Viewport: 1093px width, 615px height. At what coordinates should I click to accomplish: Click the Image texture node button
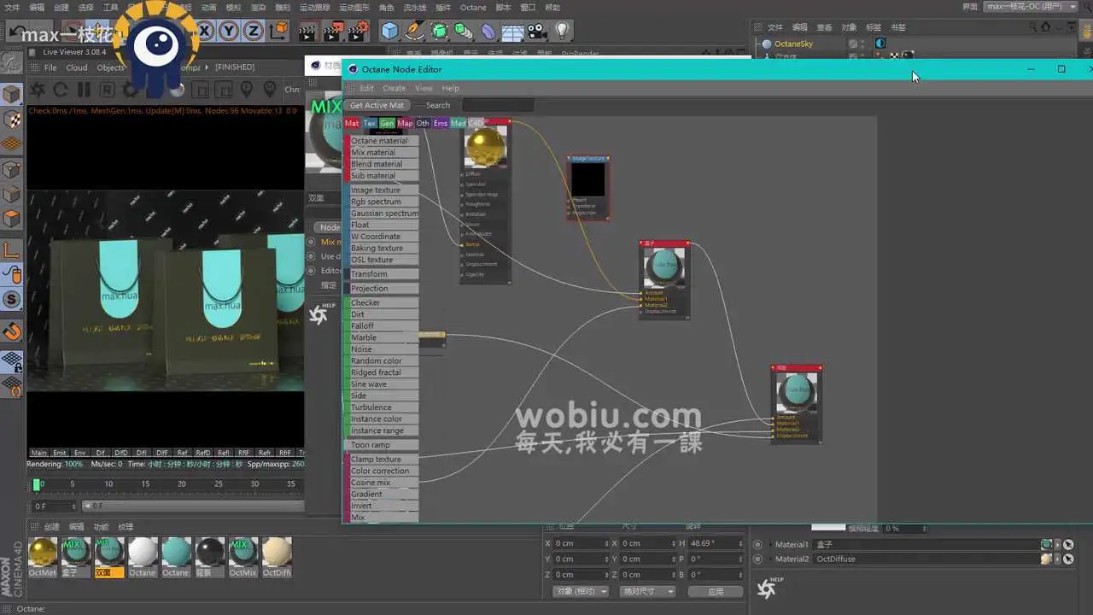pyautogui.click(x=382, y=190)
